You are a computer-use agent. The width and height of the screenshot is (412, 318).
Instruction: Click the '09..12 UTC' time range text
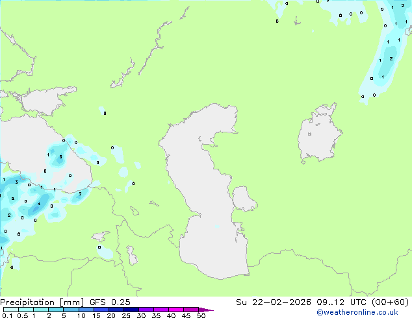point(342,302)
